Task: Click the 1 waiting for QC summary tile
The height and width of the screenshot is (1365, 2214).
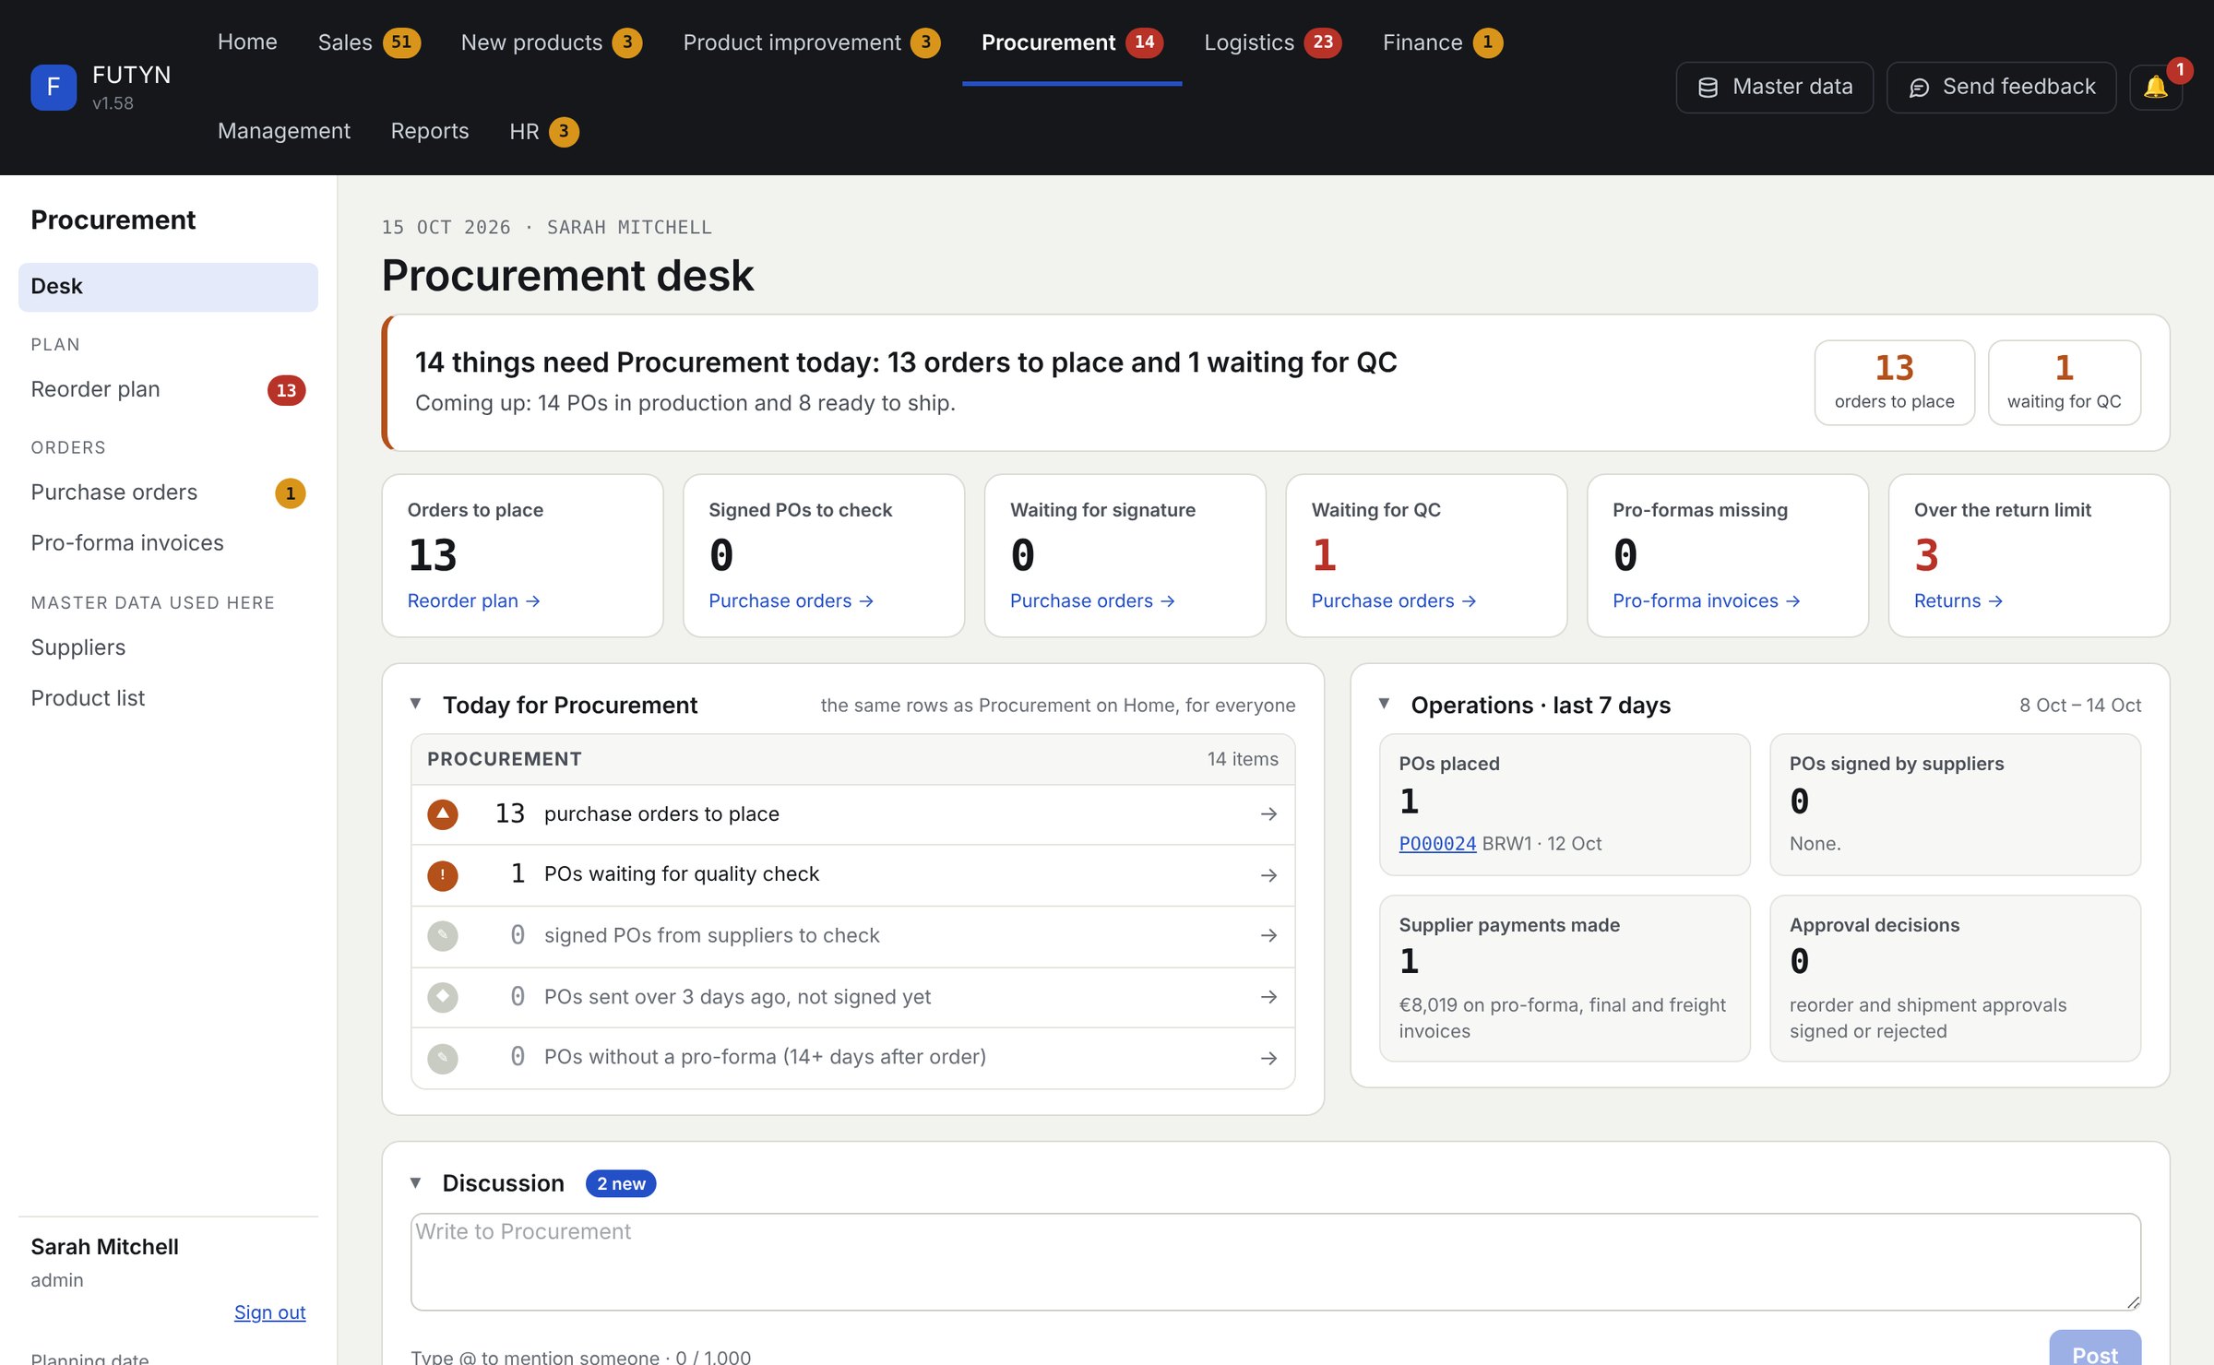Action: click(2064, 383)
